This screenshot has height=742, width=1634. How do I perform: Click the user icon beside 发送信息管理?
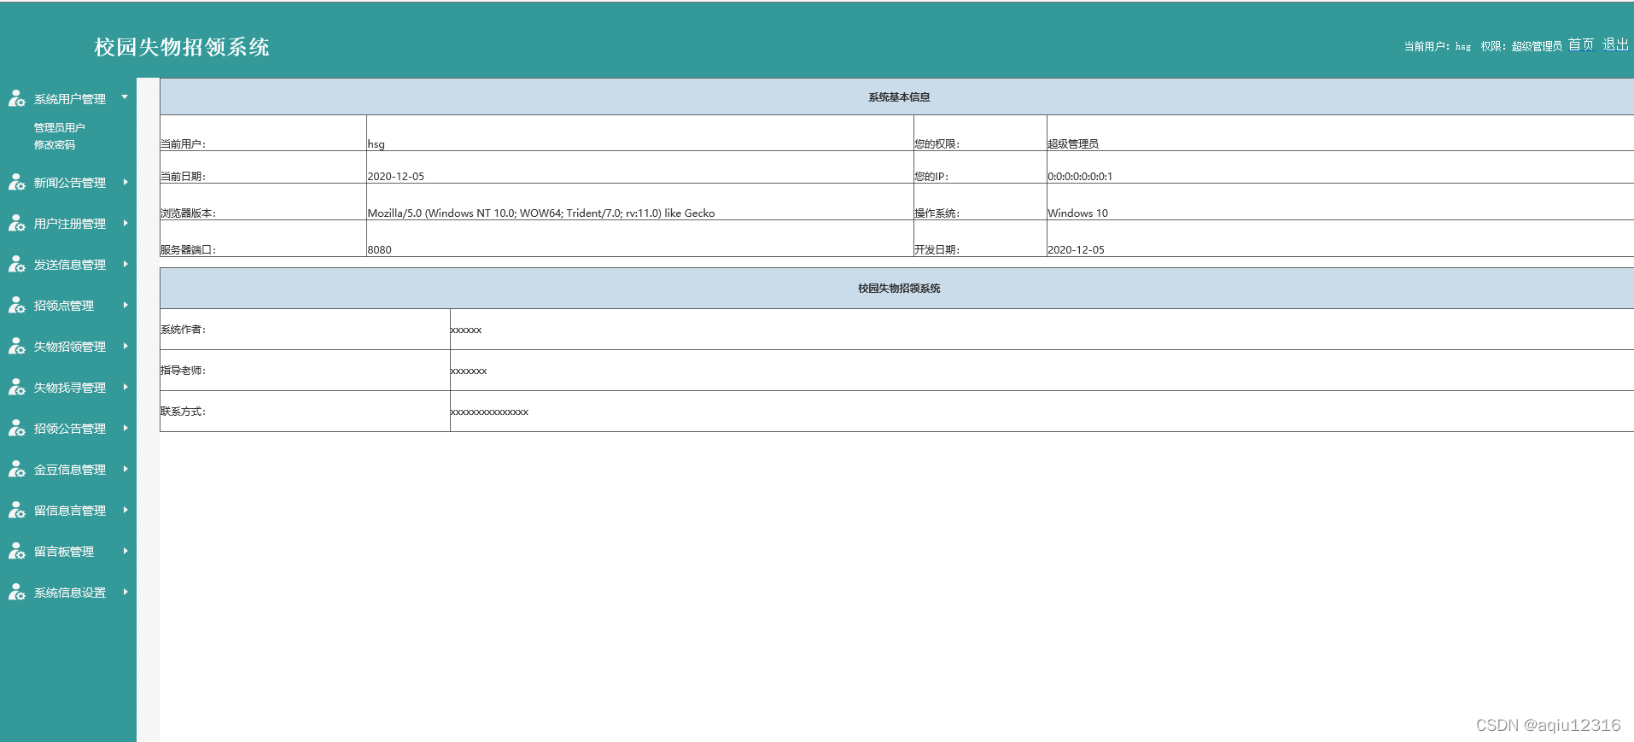coord(16,265)
